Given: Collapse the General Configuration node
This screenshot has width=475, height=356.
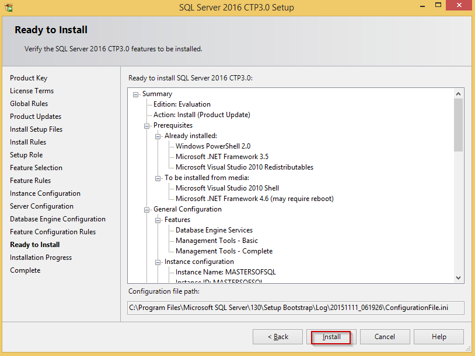Looking at the screenshot, I should 146,210.
